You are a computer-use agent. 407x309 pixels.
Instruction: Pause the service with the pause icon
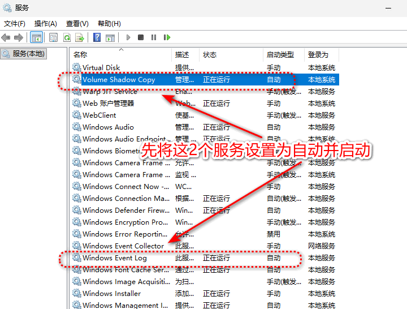click(x=154, y=38)
